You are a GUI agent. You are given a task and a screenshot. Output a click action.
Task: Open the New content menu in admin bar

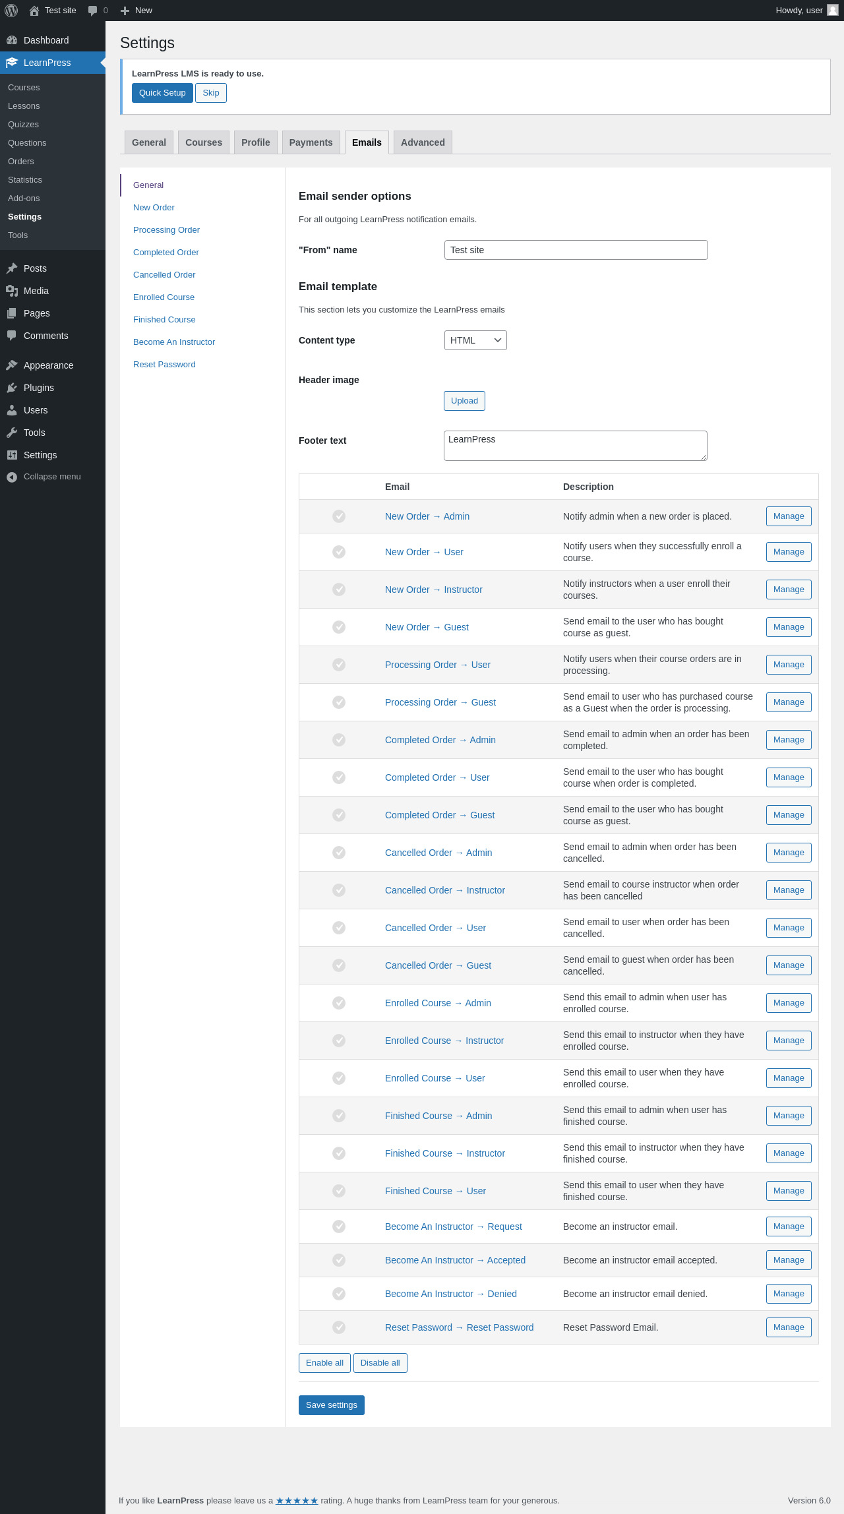pos(136,11)
